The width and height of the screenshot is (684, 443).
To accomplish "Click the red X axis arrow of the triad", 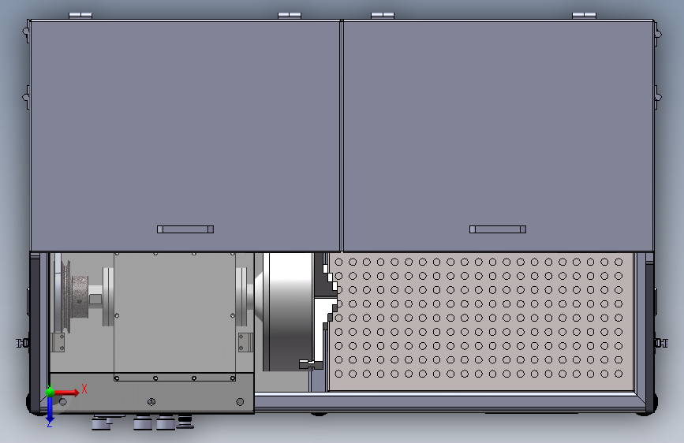I will click(66, 393).
